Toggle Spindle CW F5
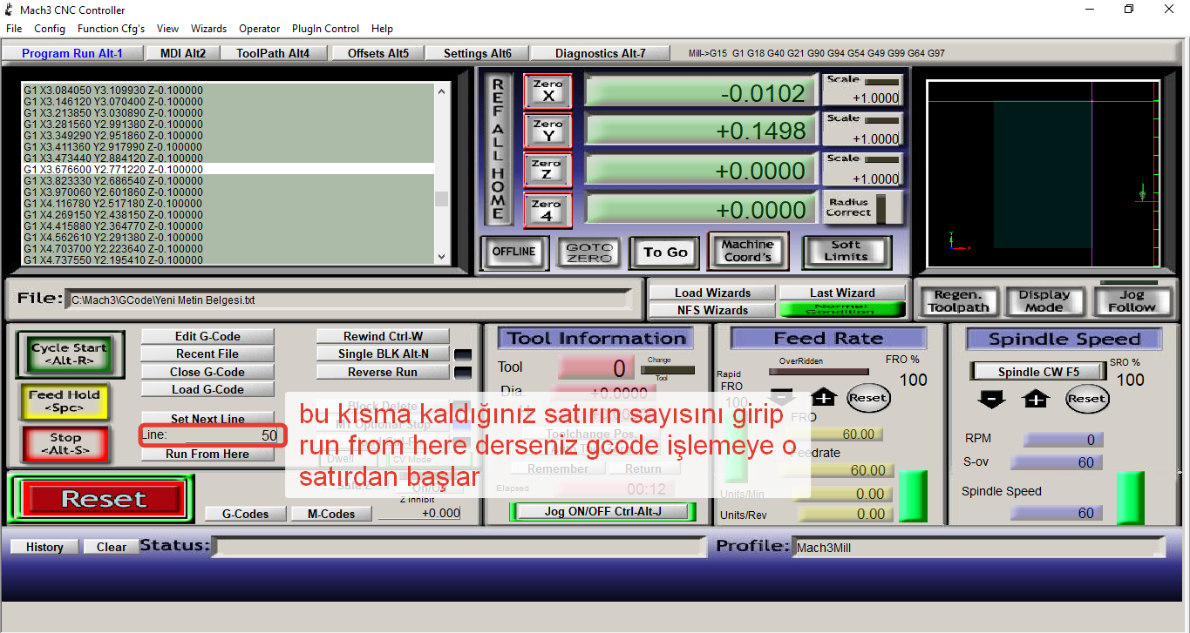The height and width of the screenshot is (633, 1190). click(x=1038, y=372)
